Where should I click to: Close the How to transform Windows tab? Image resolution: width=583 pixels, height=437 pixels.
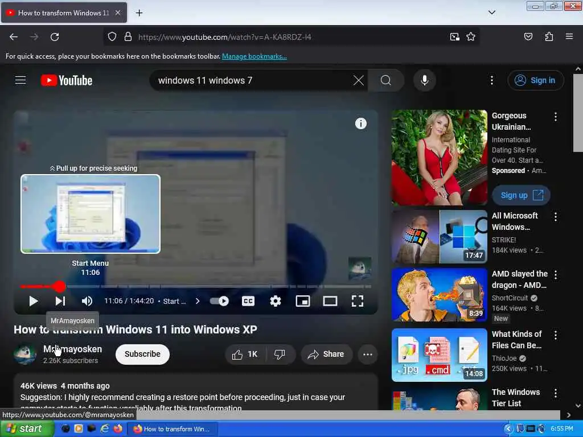pyautogui.click(x=117, y=13)
